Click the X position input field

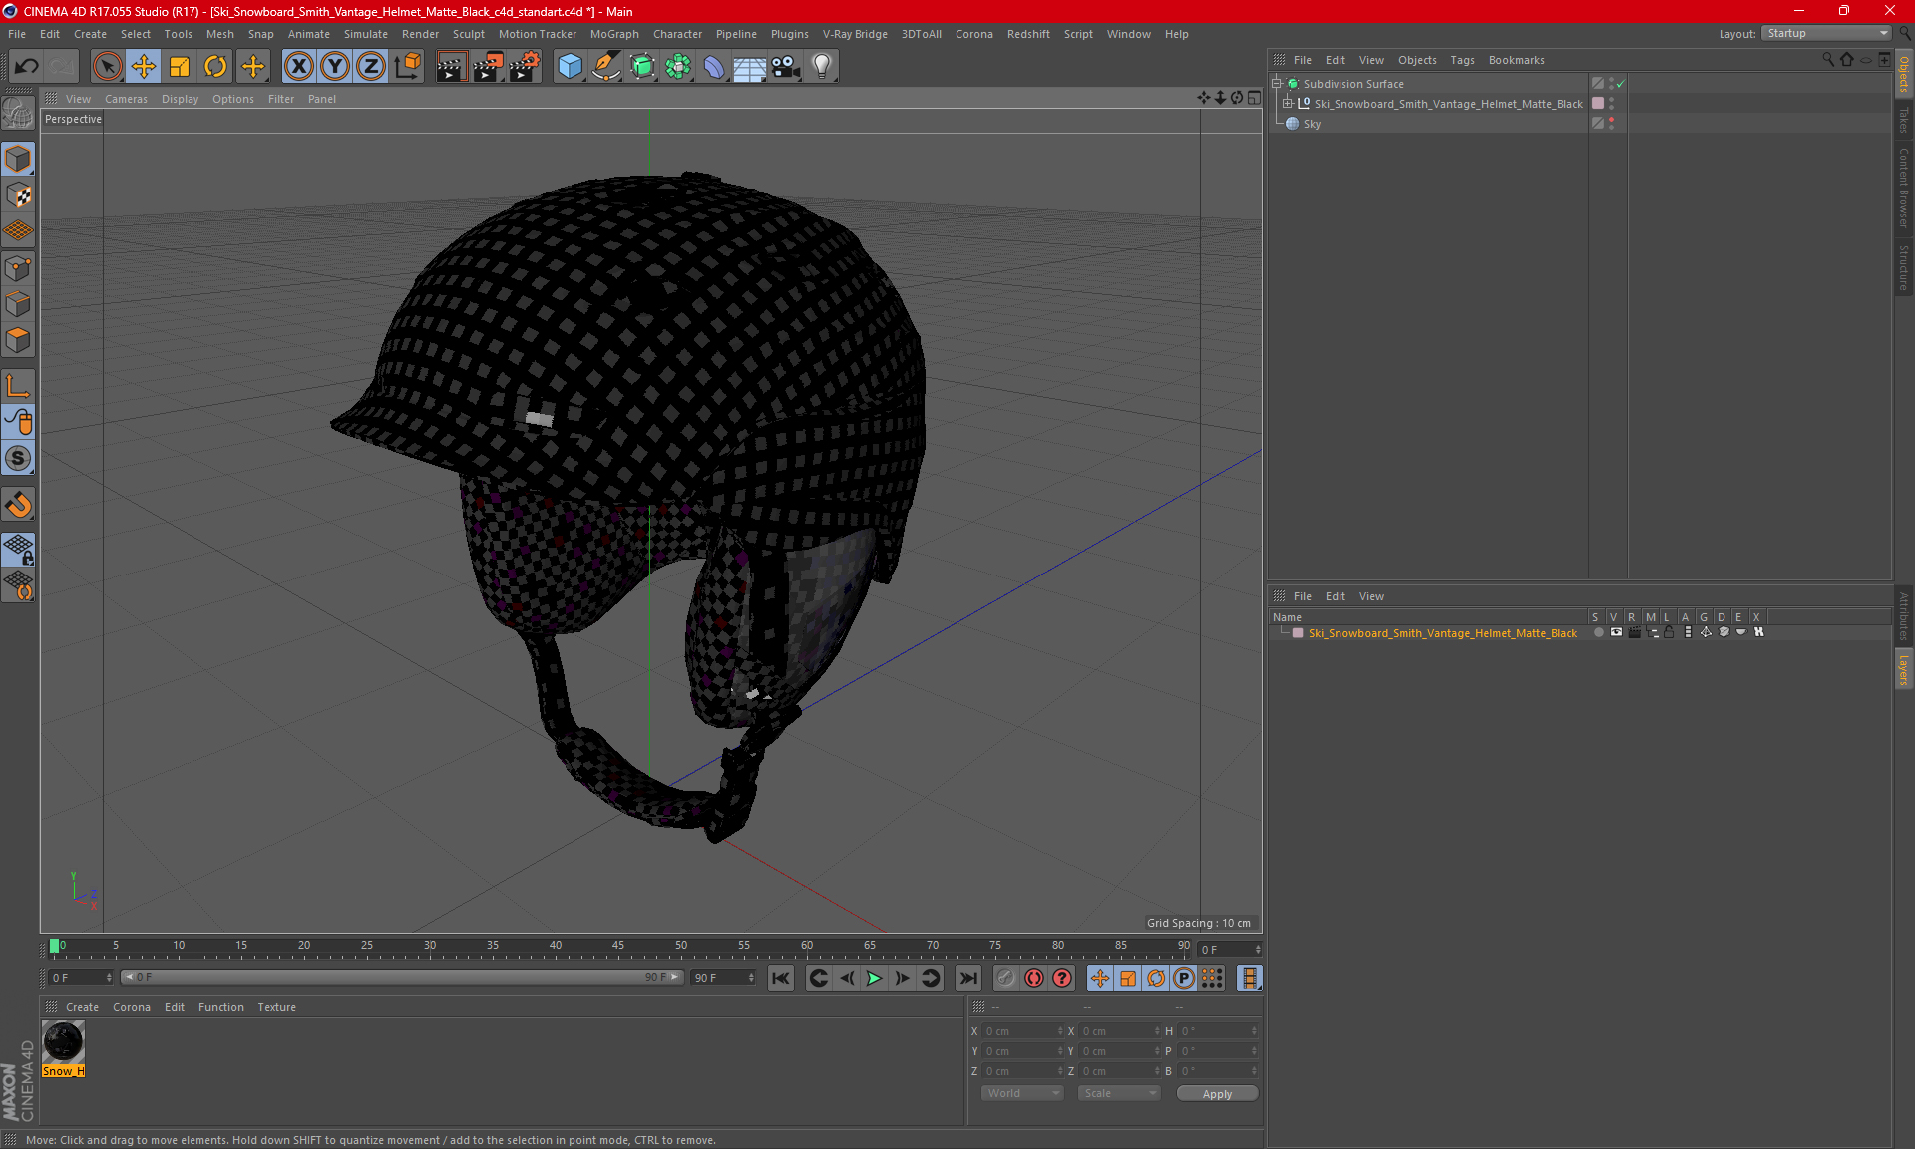click(x=1023, y=1031)
